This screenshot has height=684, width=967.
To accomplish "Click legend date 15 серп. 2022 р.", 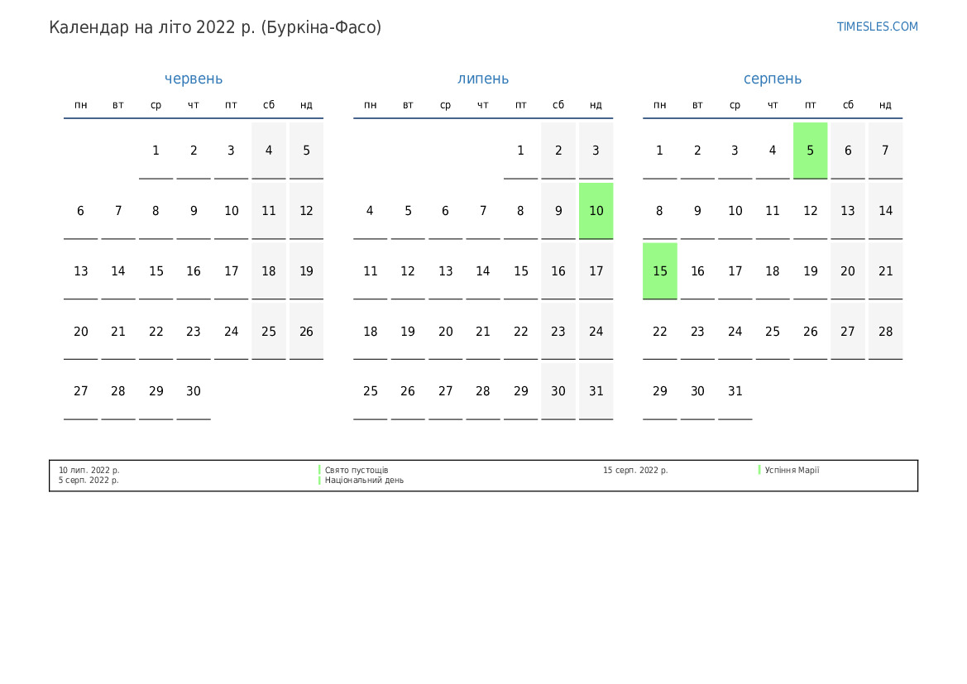I will pos(635,470).
